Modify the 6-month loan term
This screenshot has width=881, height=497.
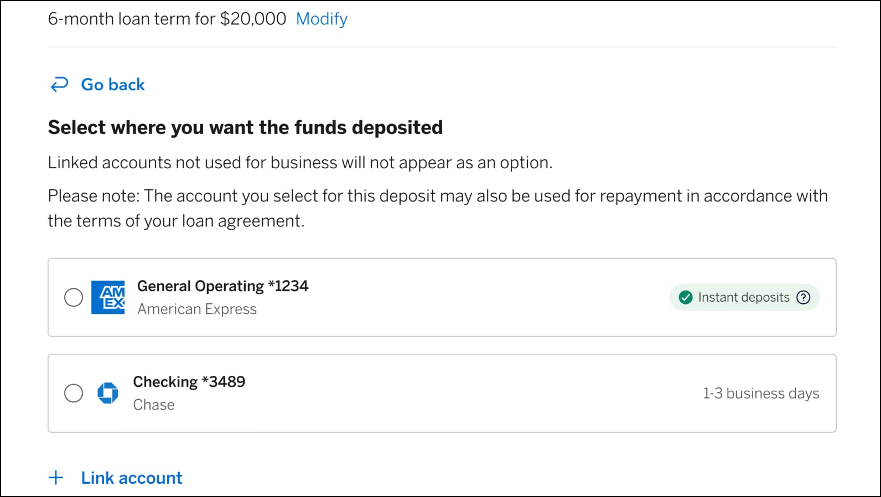322,19
